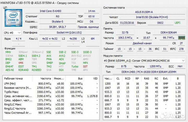The image size is (188, 122).
Task: Click the Socket H4 (LGA1151) platform button
Action: [69, 32]
